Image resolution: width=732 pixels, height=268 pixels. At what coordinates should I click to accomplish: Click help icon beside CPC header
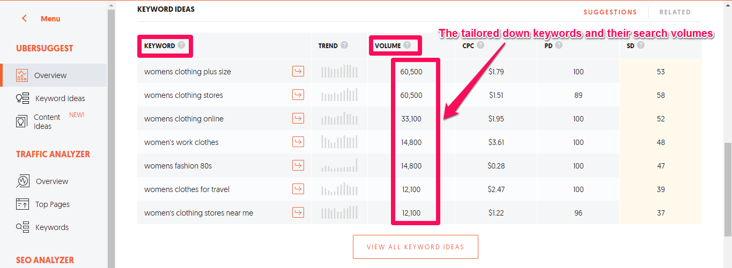click(x=480, y=45)
